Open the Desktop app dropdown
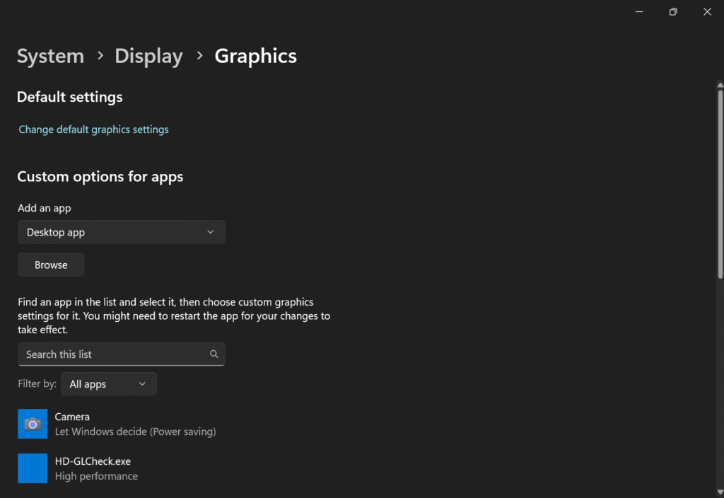The image size is (724, 498). [121, 232]
